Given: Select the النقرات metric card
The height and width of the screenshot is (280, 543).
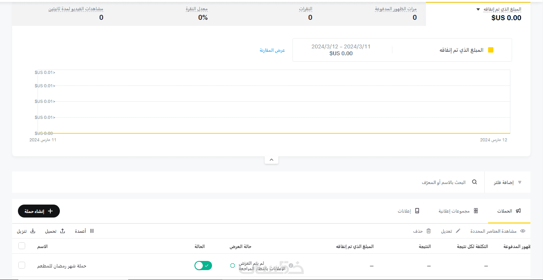Looking at the screenshot, I should [305, 13].
